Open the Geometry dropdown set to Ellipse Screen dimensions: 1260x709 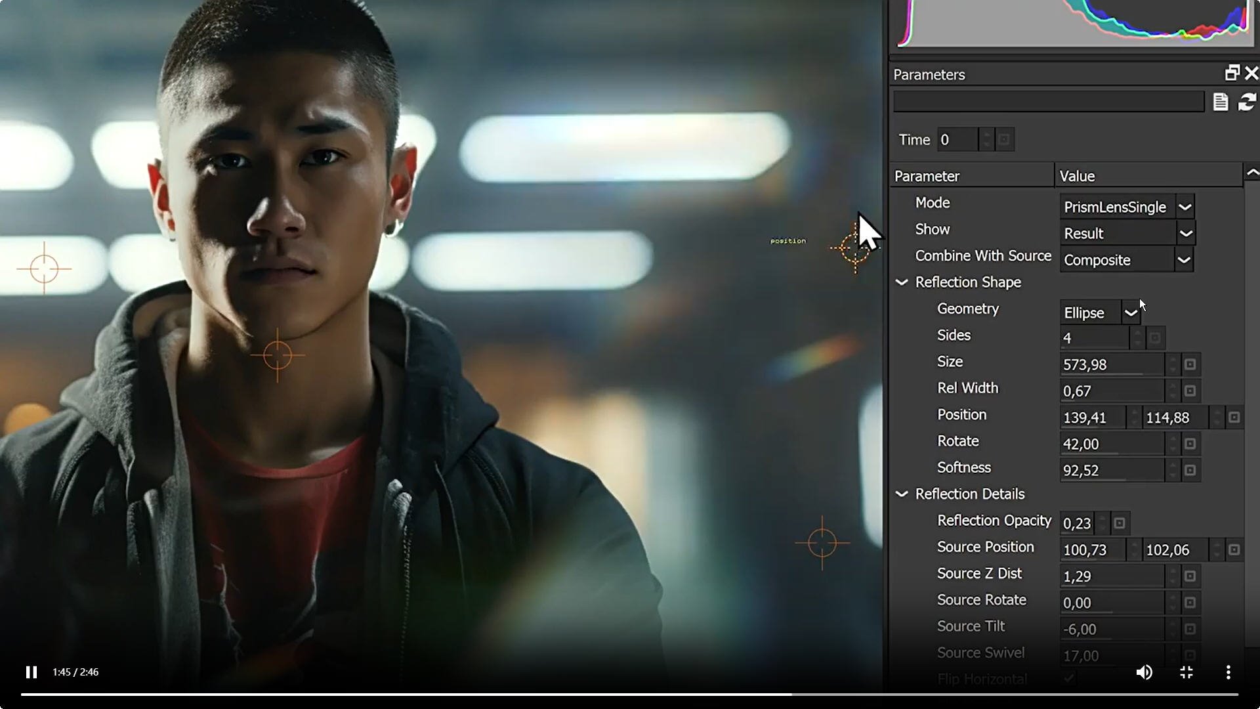point(1100,312)
